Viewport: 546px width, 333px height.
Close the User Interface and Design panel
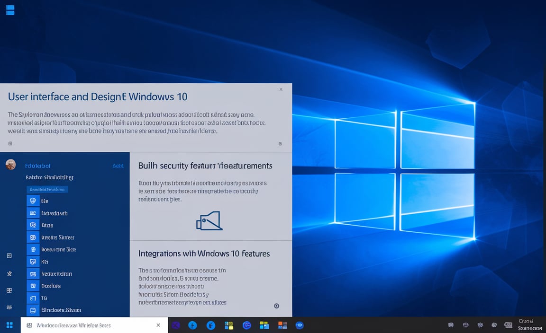[281, 89]
